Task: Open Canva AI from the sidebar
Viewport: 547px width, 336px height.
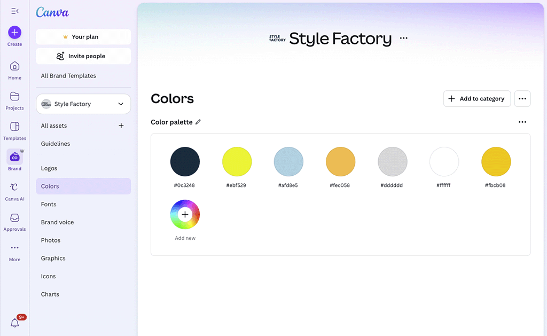Action: pyautogui.click(x=14, y=191)
